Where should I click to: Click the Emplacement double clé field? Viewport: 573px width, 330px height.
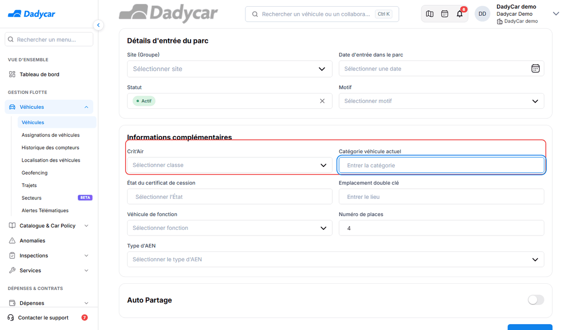[x=442, y=196]
